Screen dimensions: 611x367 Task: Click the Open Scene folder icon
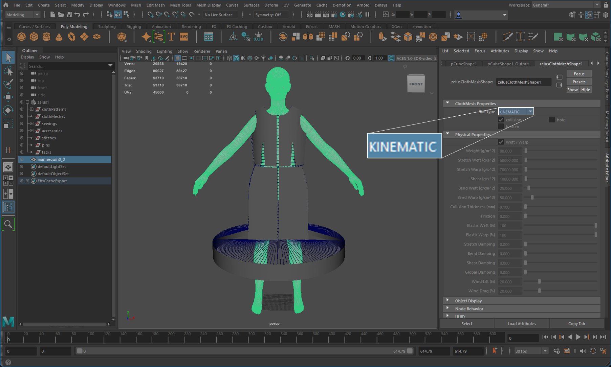point(61,15)
